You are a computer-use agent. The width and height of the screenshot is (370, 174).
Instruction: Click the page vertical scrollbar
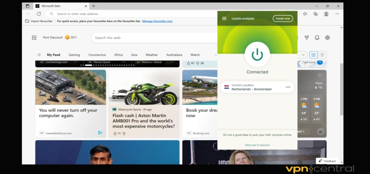(x=341, y=90)
